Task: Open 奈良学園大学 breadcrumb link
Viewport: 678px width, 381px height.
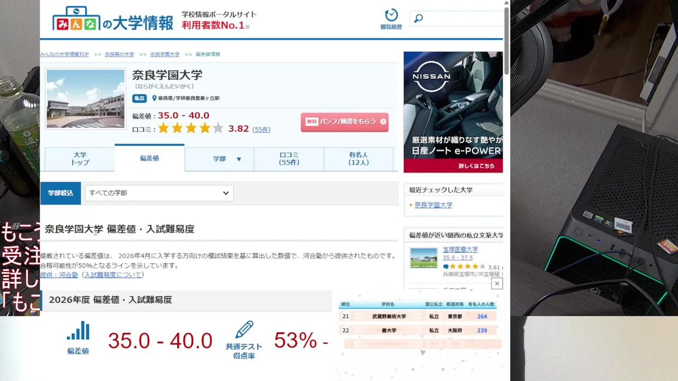Action: tap(165, 55)
